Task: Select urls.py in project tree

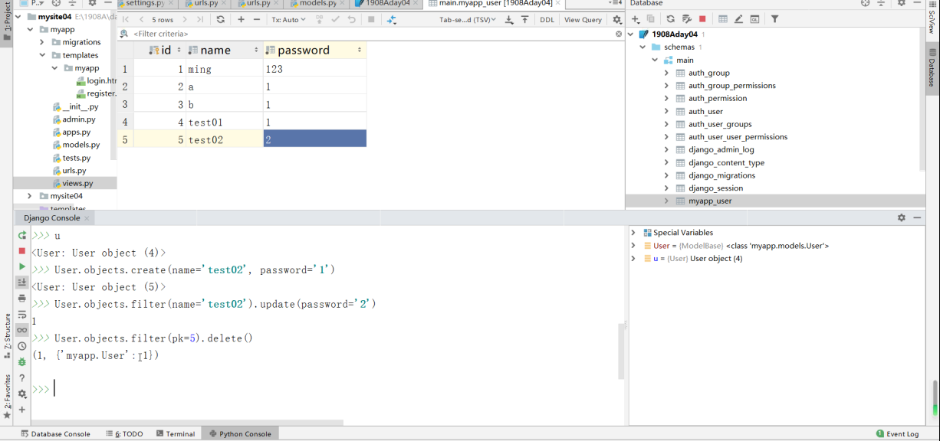Action: (x=74, y=171)
